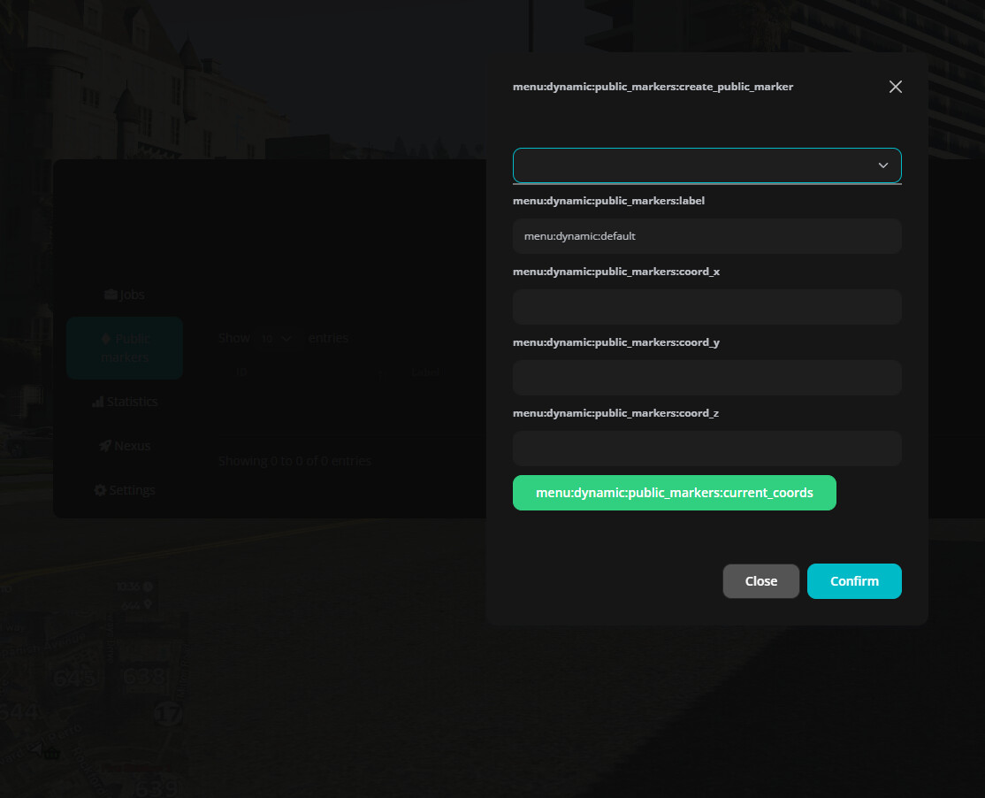Viewport: 985px width, 798px height.
Task: Focus the coord_x input field
Action: click(x=706, y=307)
